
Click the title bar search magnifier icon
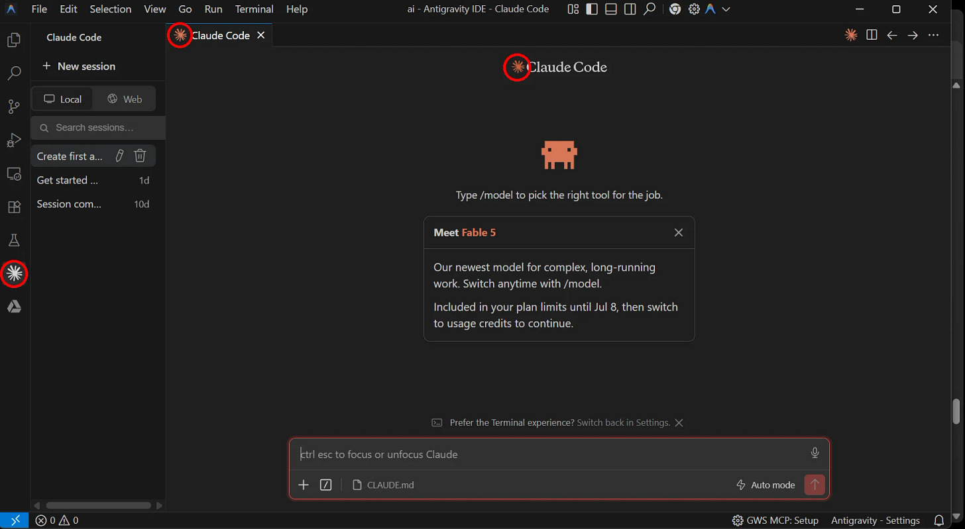coord(650,9)
